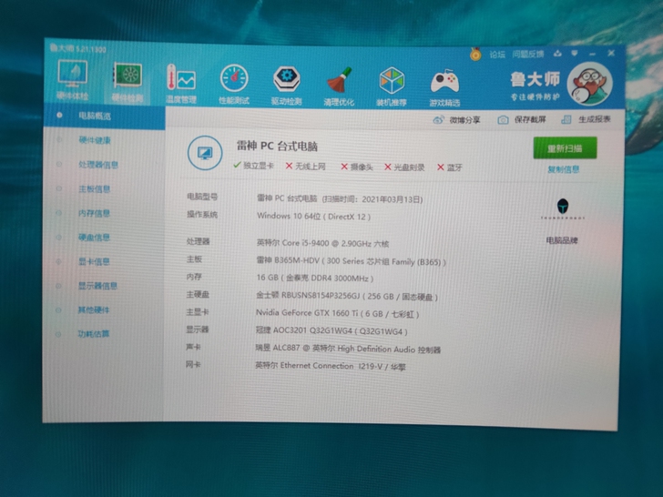Open 驱动检测 driver detection
663x497 pixels.
pos(286,85)
